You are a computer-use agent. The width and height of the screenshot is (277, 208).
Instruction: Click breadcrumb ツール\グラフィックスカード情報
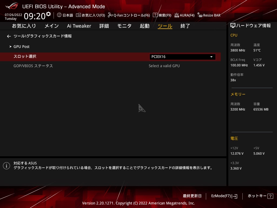(42, 36)
